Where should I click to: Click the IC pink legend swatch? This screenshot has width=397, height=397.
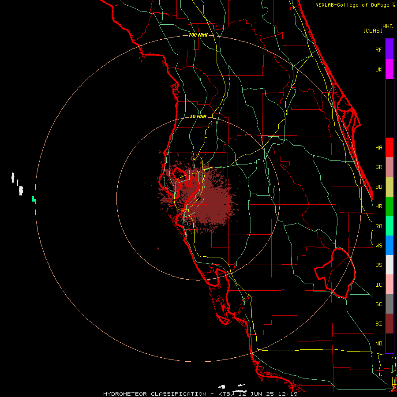(x=390, y=285)
